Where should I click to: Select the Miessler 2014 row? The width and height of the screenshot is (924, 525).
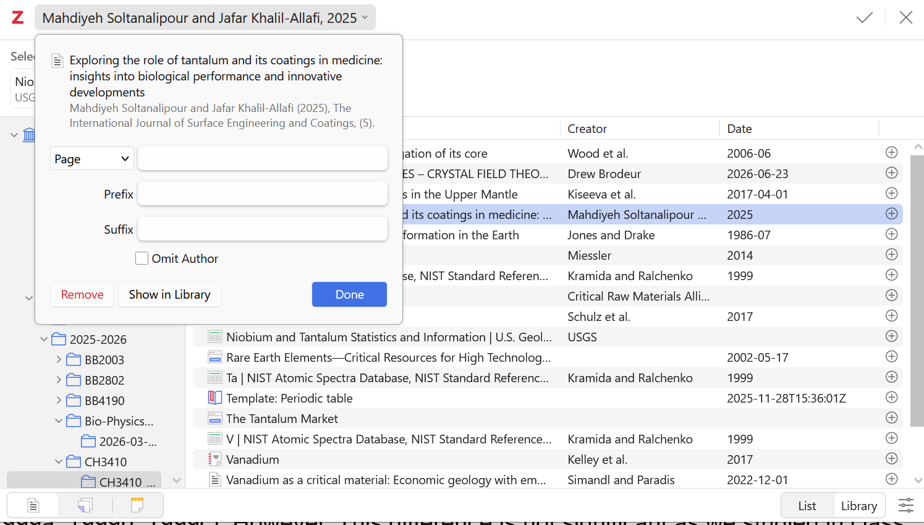tap(652, 255)
